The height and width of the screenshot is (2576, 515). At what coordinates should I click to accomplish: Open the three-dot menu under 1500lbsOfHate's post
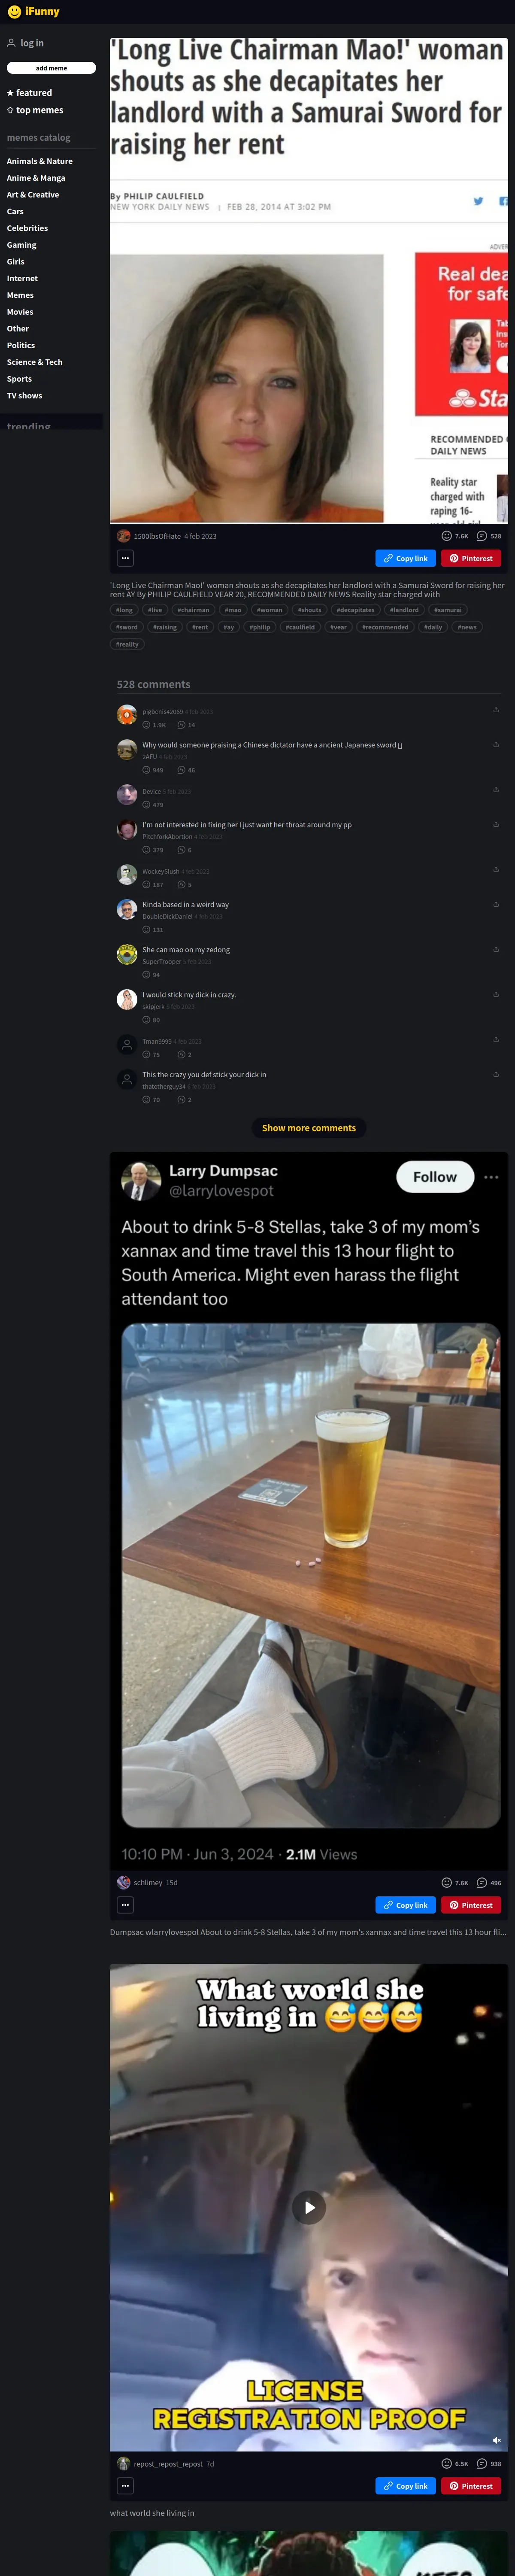coord(125,558)
